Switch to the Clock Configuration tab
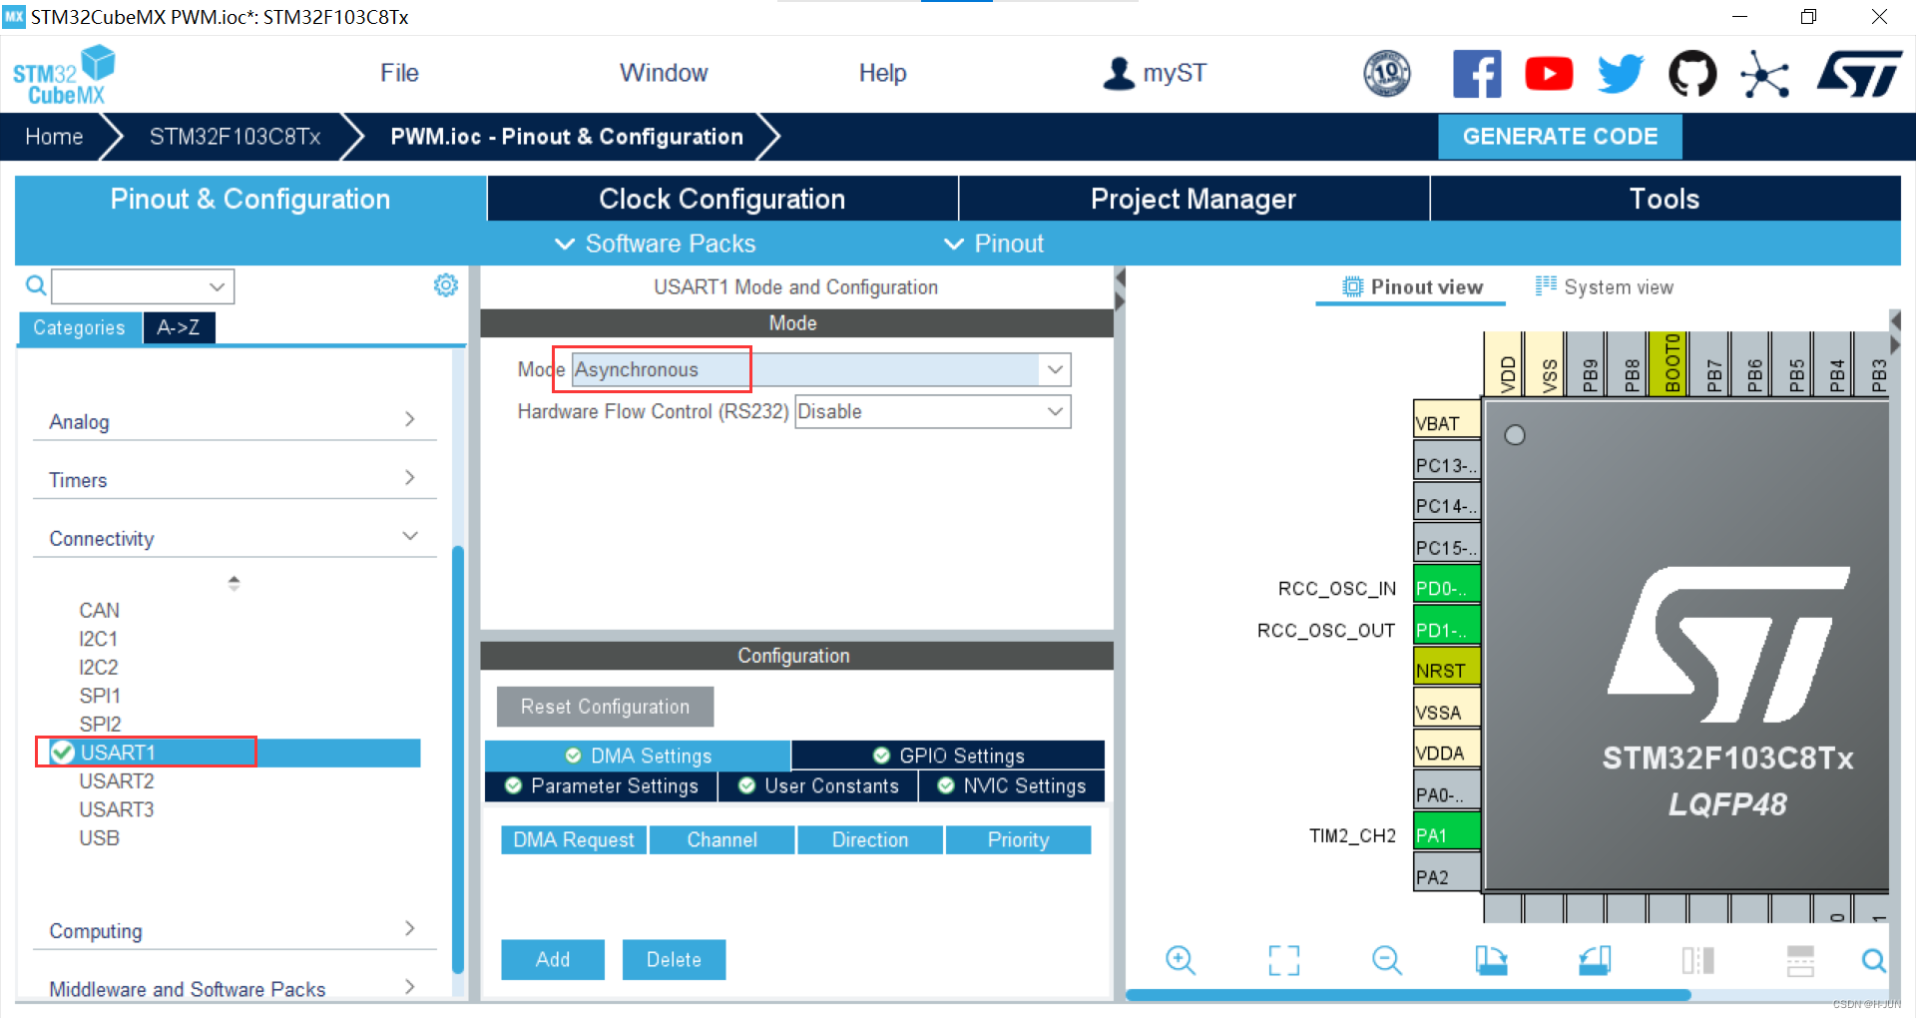The image size is (1916, 1018). point(722,199)
